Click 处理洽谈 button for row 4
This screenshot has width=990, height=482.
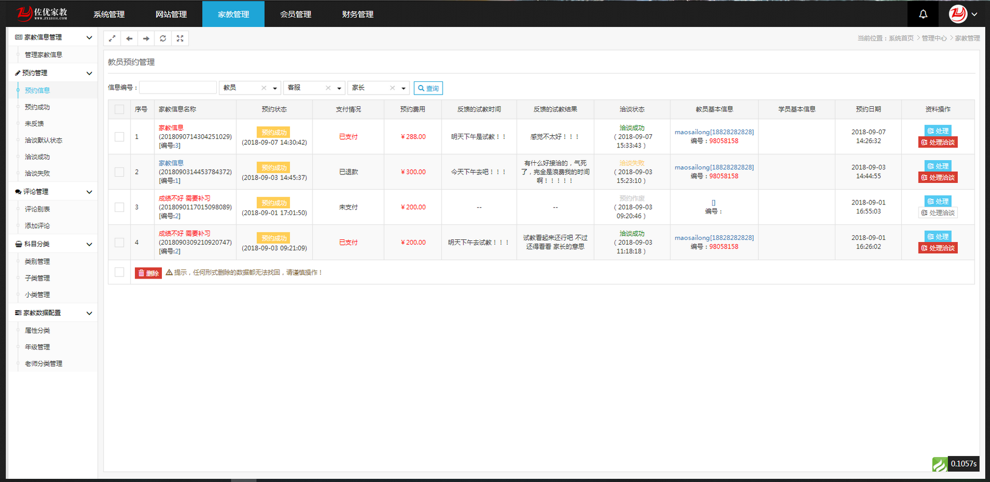point(938,248)
